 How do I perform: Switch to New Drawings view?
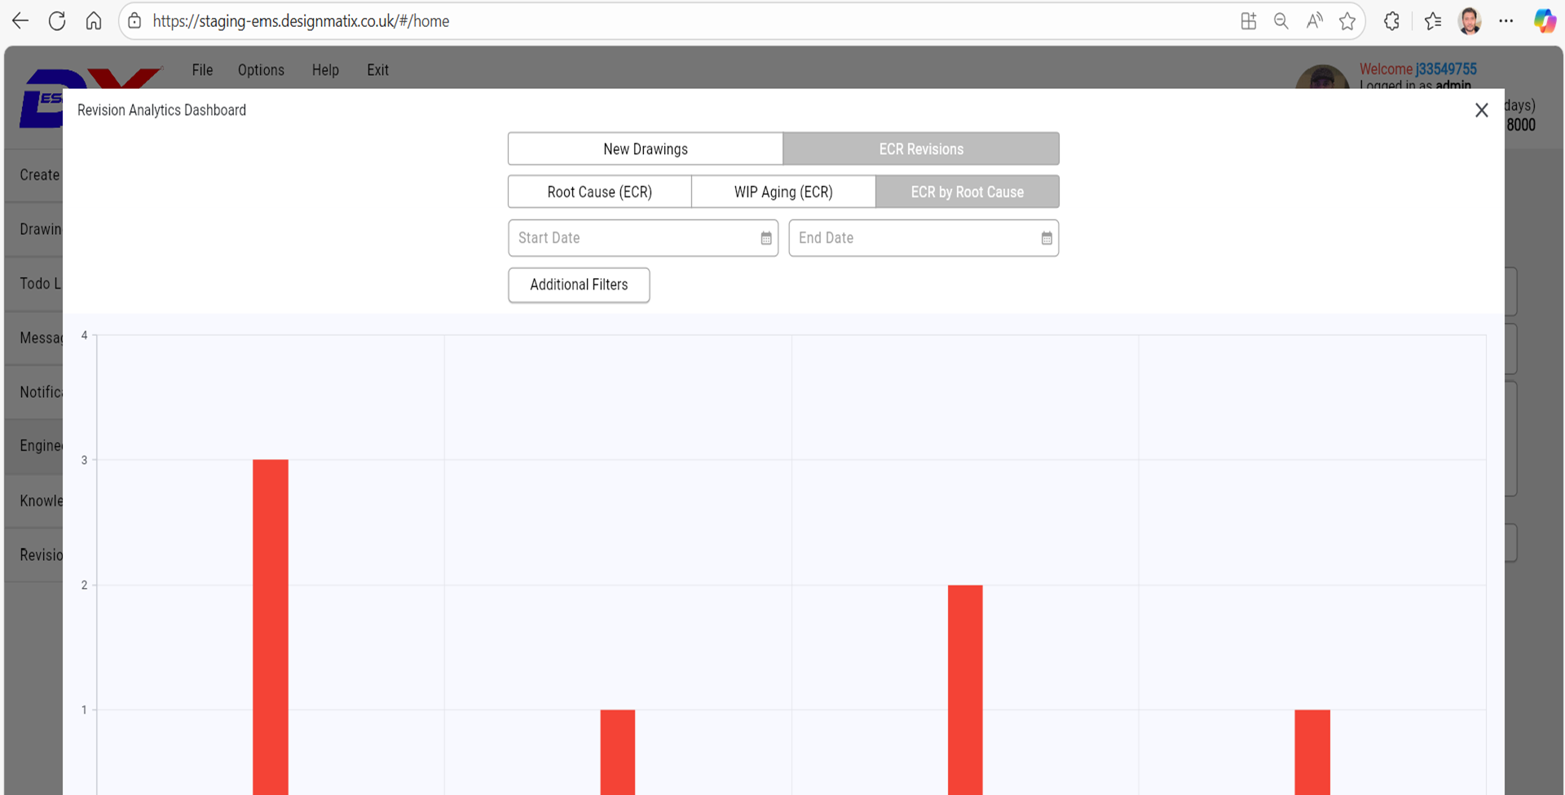[645, 149]
